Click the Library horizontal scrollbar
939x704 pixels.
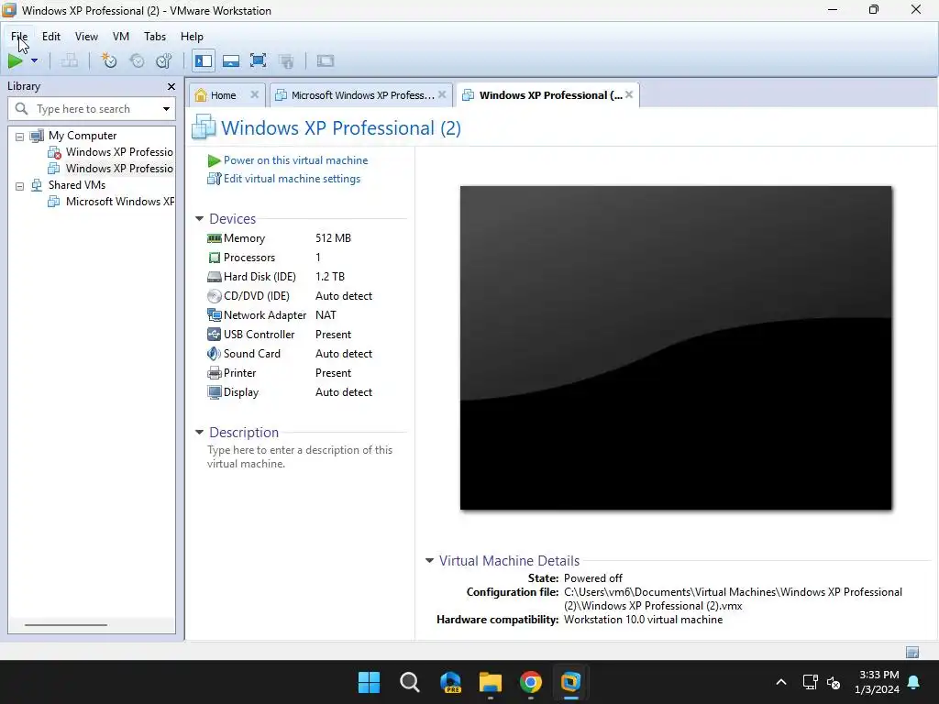tap(66, 625)
